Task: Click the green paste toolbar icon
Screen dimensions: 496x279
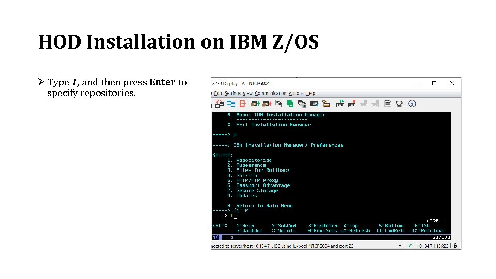Action: pyautogui.click(x=290, y=104)
